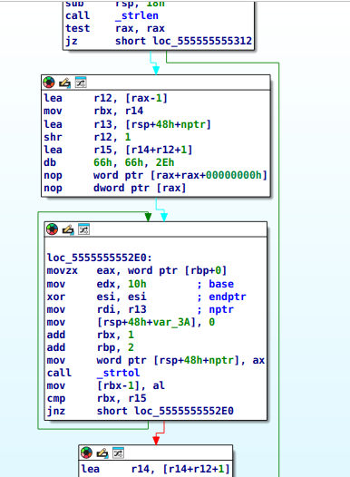The width and height of the screenshot is (350, 477).
Task: Click the 'mov word ptr [rsp+48h+nptr], ax' line
Action: (156, 360)
